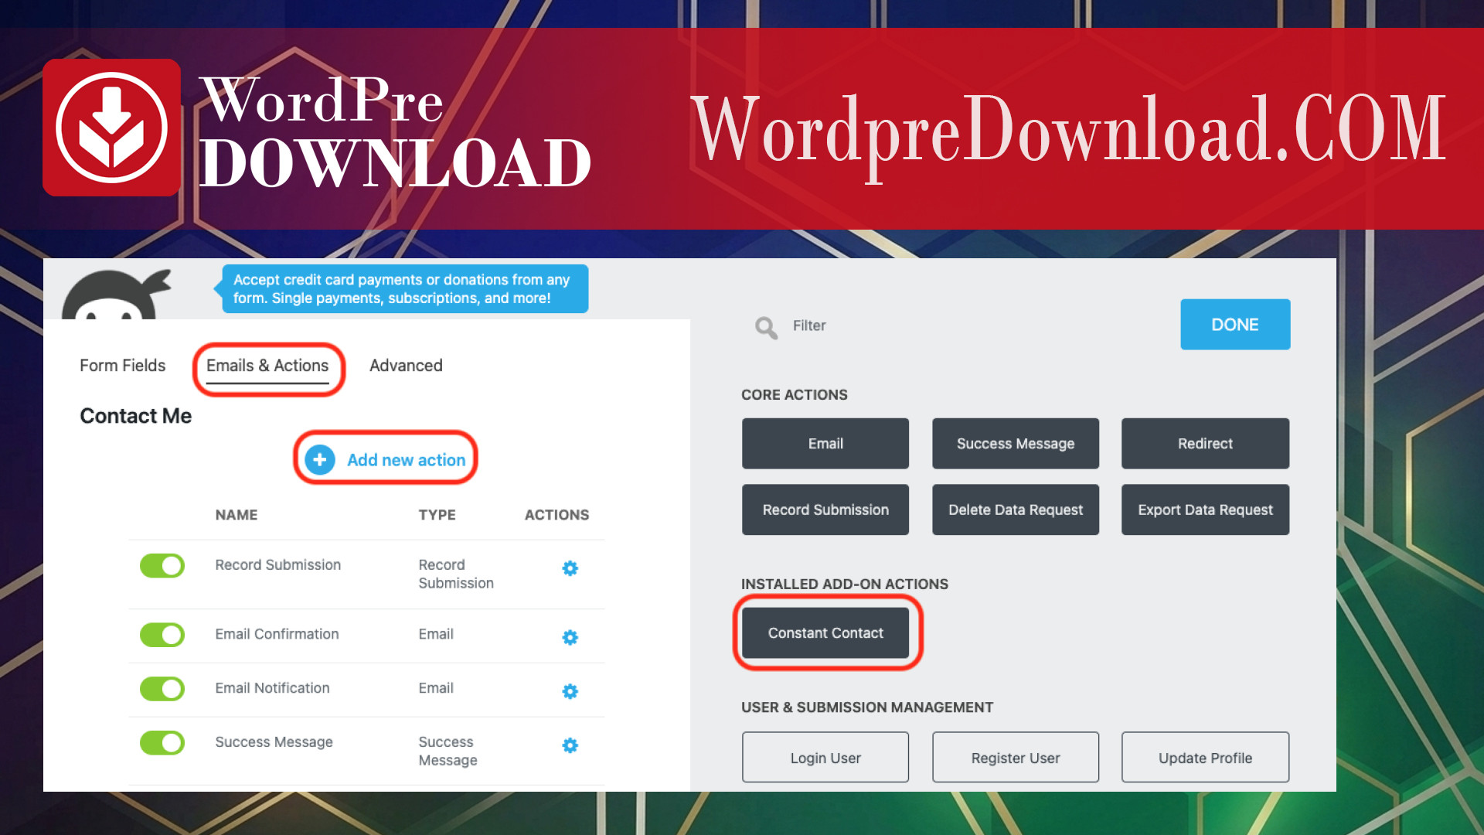This screenshot has height=835, width=1484.
Task: Click the Ninja Forms mascot icon
Action: coord(116,295)
